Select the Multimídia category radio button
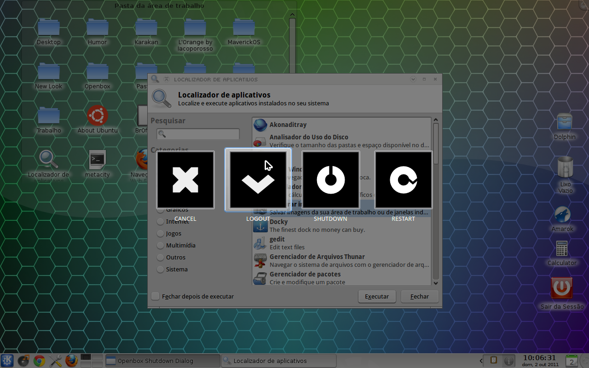Screen dimensions: 589x368 pos(160,245)
